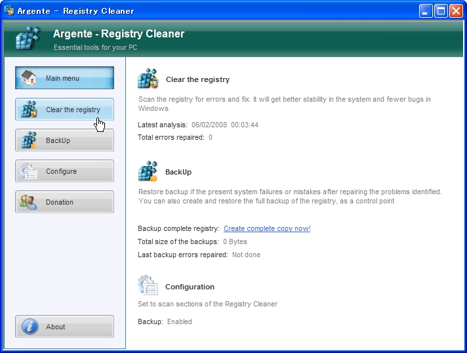This screenshot has width=467, height=353.
Task: Click the Clear the registry sidebar button
Action: point(64,110)
